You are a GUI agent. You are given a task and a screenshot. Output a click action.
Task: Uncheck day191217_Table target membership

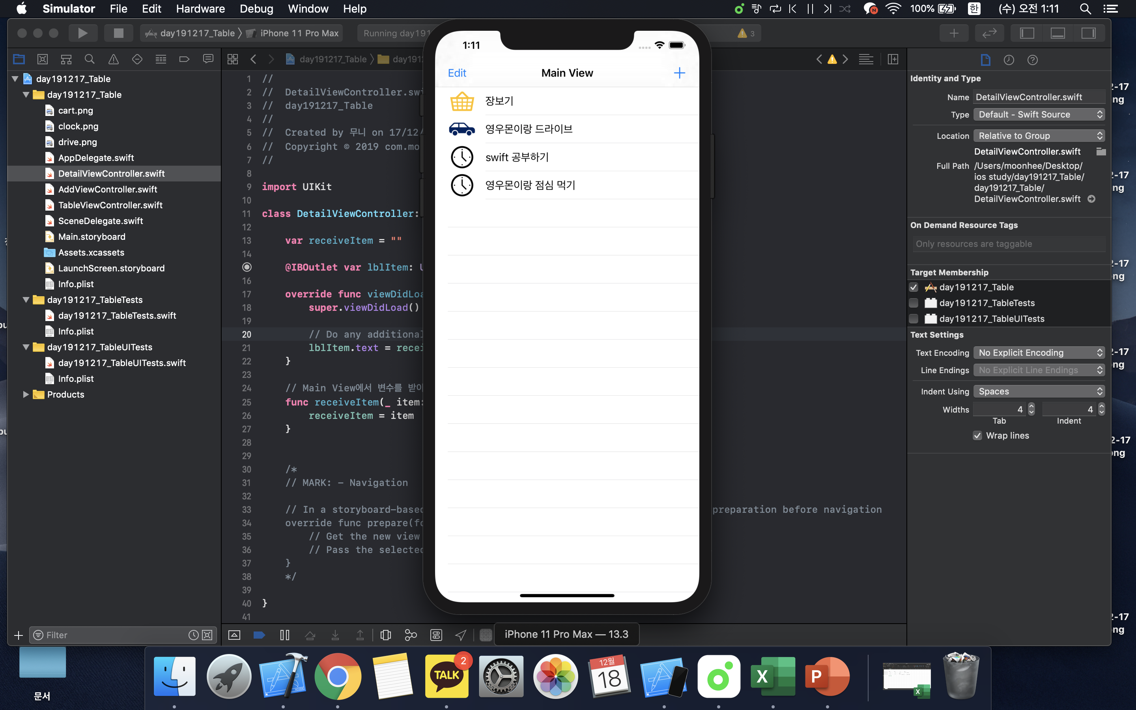(x=914, y=288)
